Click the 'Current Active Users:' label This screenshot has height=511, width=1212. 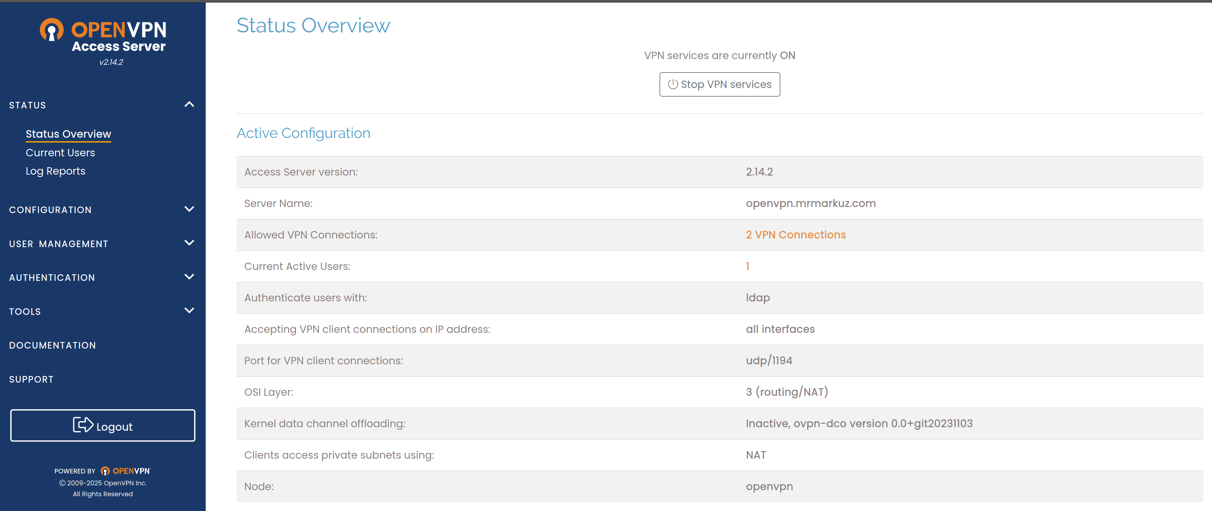coord(297,266)
